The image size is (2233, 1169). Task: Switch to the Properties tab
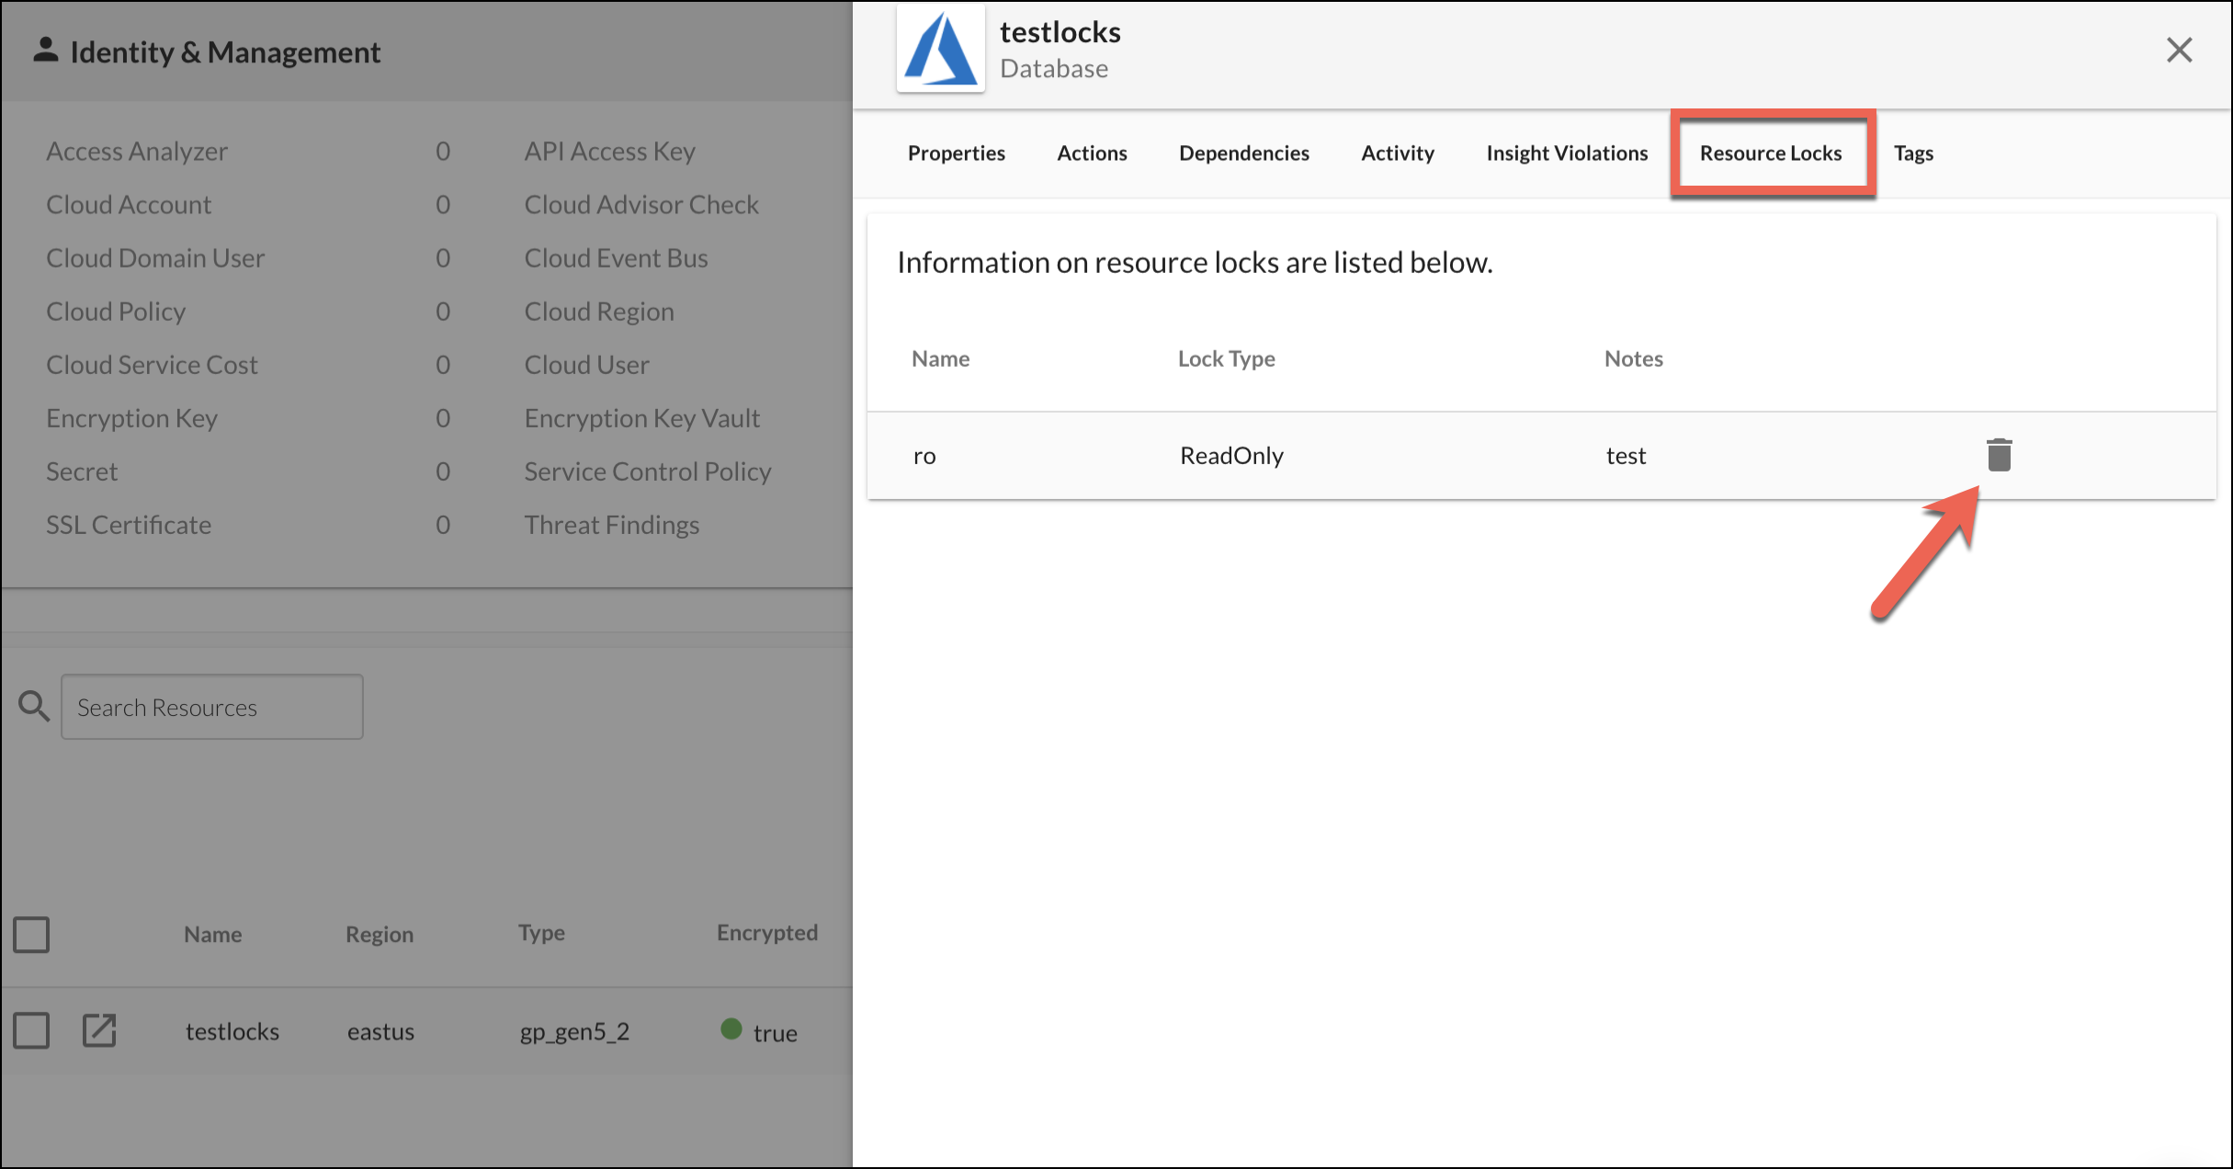(x=956, y=153)
